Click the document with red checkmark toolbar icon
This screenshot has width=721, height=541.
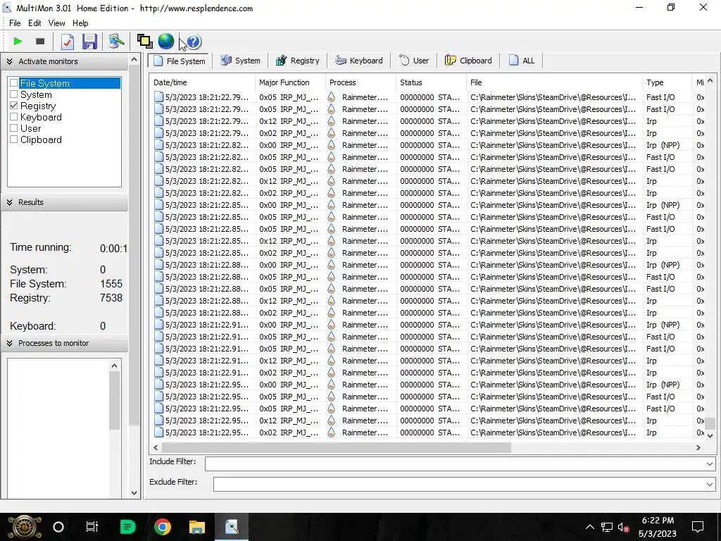tap(67, 42)
